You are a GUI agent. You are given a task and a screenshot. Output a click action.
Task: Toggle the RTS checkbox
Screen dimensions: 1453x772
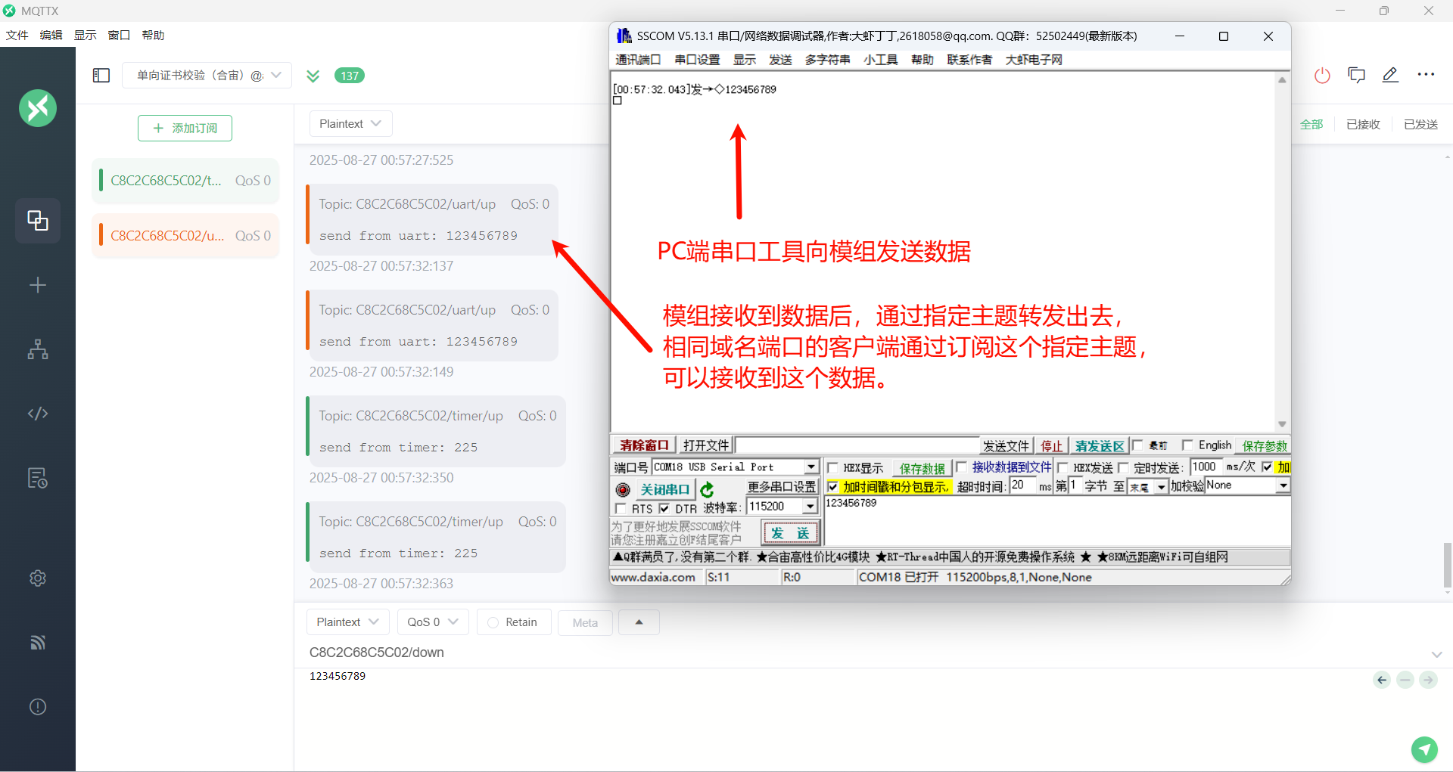(x=621, y=508)
